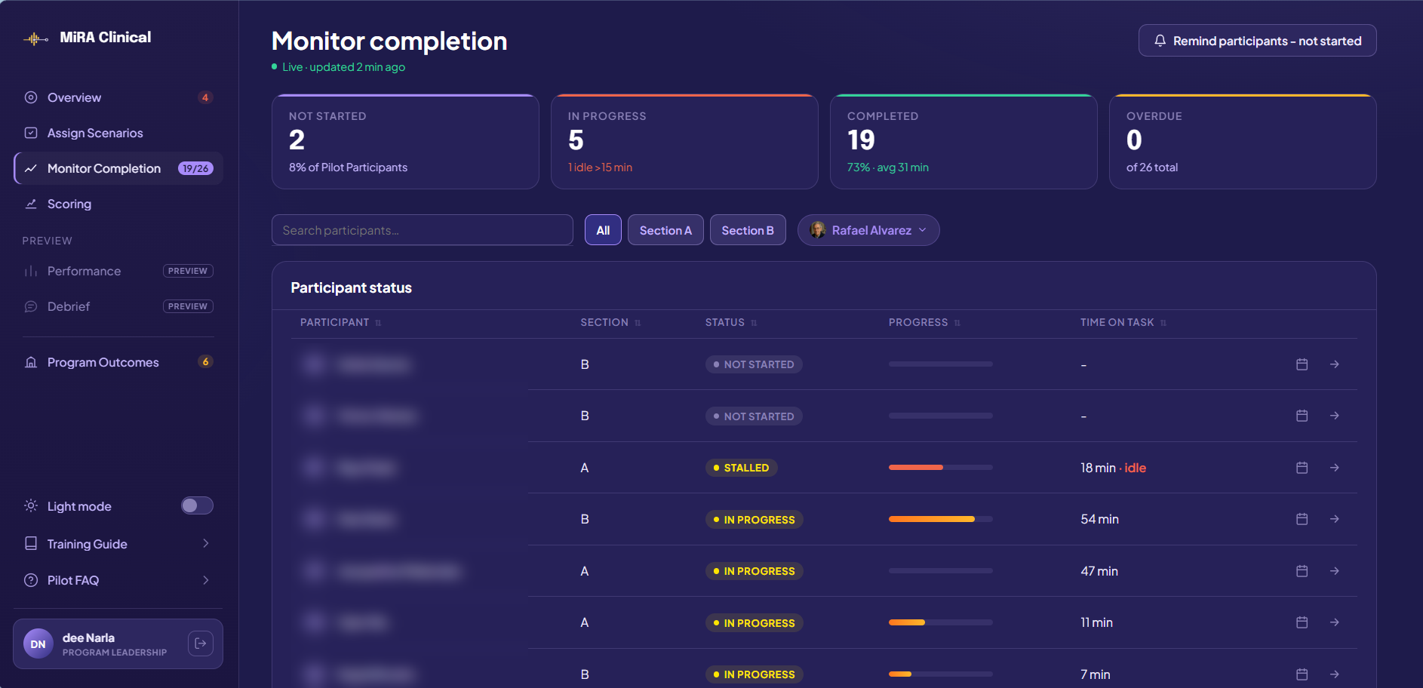The image size is (1423, 688).
Task: Sort table by Section column
Action: [610, 322]
